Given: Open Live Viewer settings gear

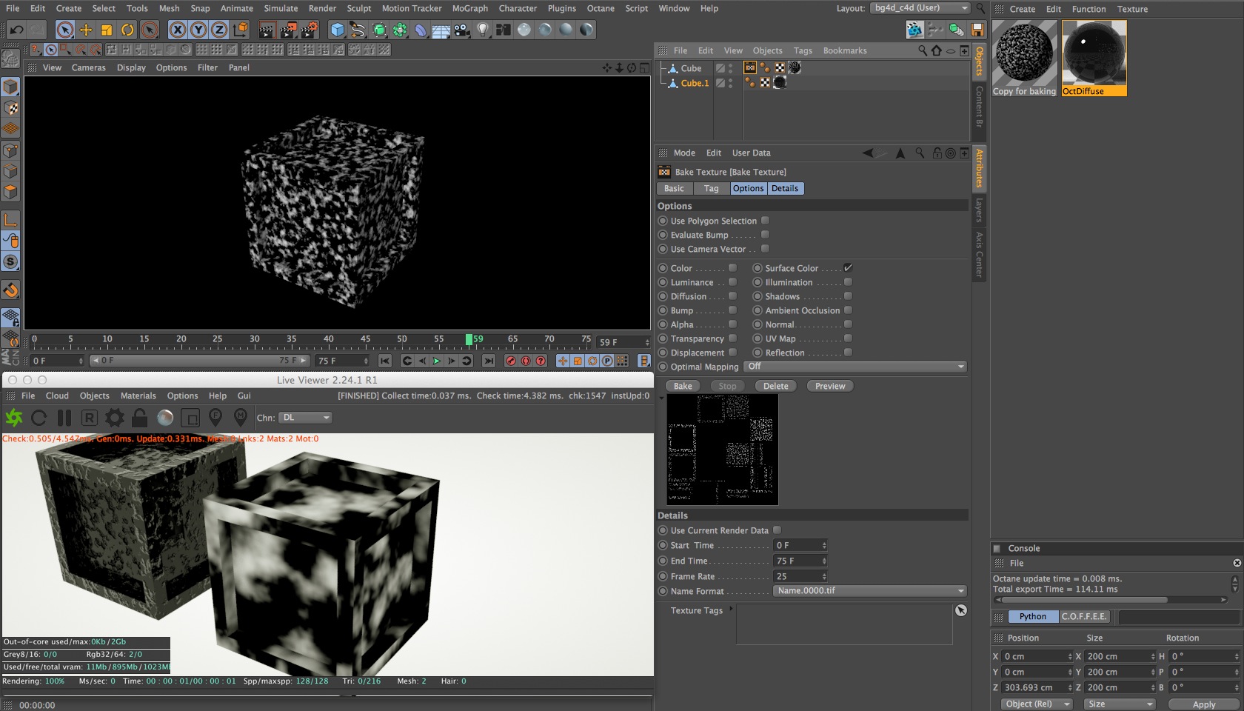Looking at the screenshot, I should click(115, 418).
